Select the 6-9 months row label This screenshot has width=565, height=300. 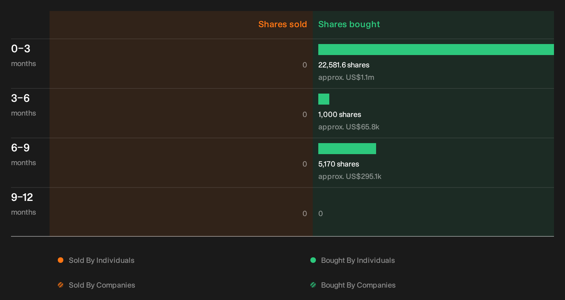23,154
